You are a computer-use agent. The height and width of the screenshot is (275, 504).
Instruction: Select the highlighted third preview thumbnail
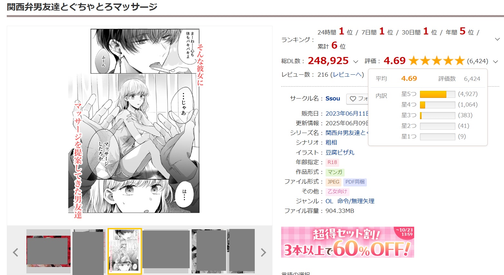tap(125, 251)
